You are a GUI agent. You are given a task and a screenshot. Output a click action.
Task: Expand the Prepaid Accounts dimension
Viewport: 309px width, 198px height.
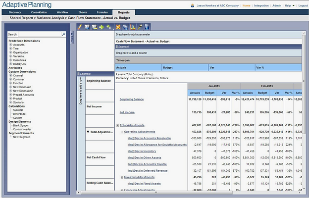(x=10, y=95)
